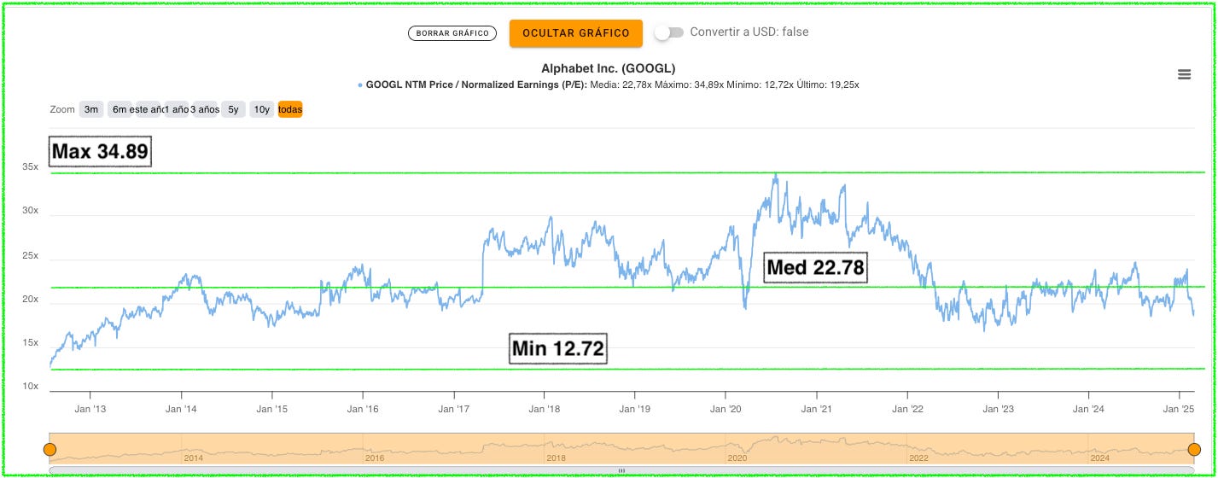Select the 5y zoom range
1218x478 pixels.
[233, 109]
